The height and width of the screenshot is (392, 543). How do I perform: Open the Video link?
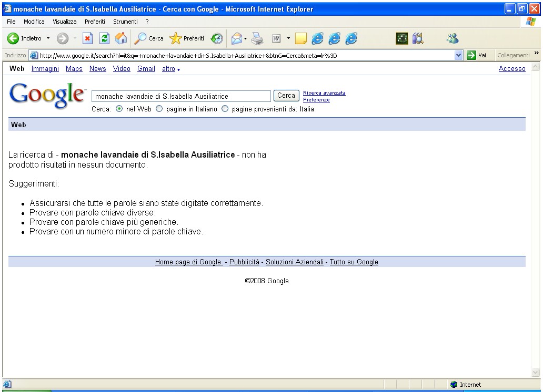pos(122,68)
